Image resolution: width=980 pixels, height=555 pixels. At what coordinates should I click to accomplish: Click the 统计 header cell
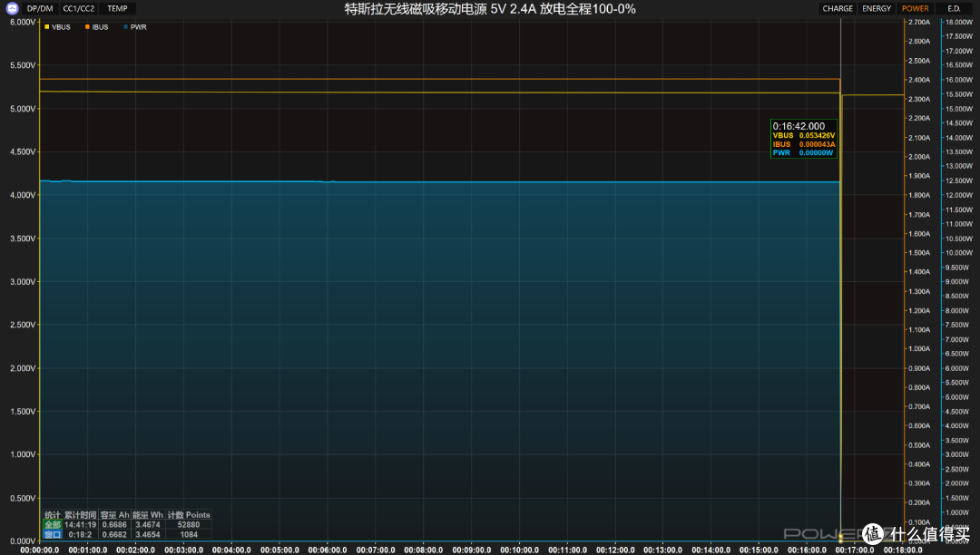pos(53,515)
